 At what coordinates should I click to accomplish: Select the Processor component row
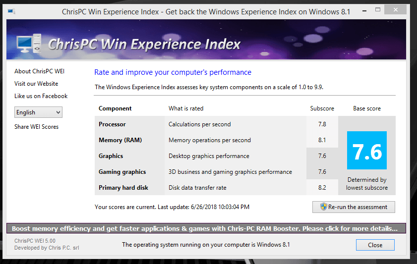(x=112, y=124)
